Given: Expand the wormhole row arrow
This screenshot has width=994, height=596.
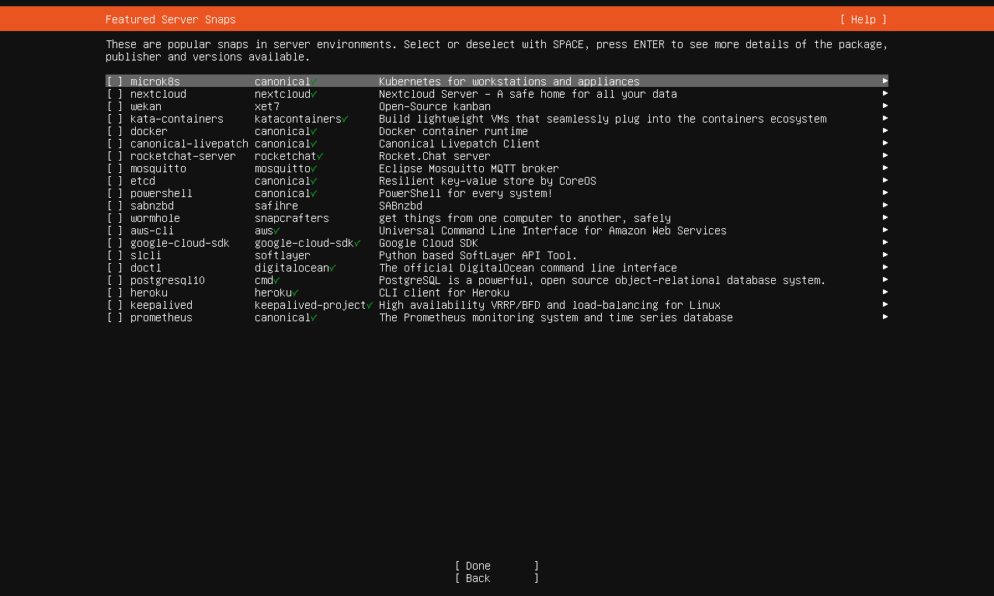Looking at the screenshot, I should 885,217.
